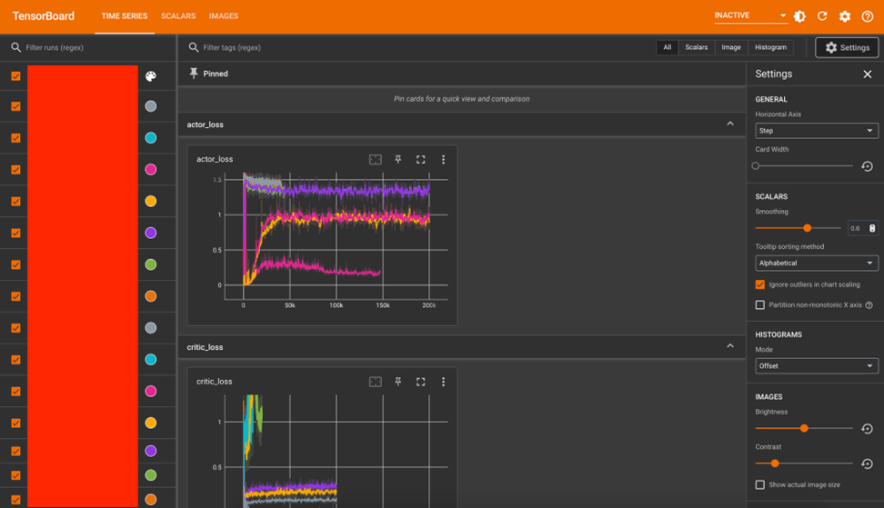
Task: Pin the actor_loss chart card
Action: [x=397, y=159]
